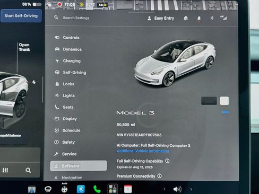Image resolution: width=259 pixels, height=194 pixels.
Task: Select the highlighted Software tab
Action: click(x=79, y=166)
